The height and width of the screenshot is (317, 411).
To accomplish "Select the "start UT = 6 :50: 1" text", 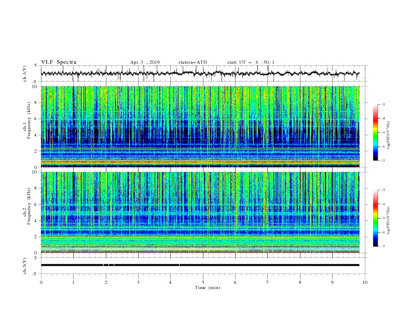I will (x=251, y=62).
